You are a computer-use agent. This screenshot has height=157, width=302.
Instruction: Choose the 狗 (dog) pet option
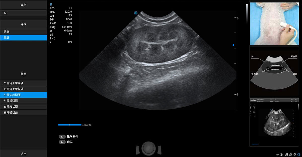click(23, 13)
